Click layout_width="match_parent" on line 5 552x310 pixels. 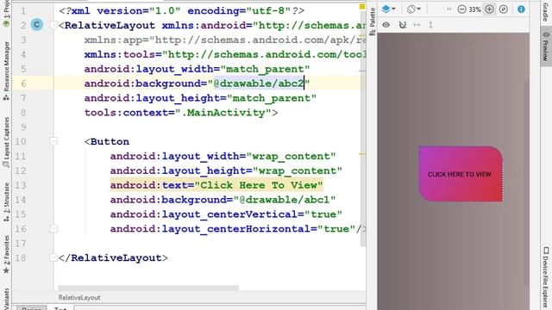coord(197,69)
